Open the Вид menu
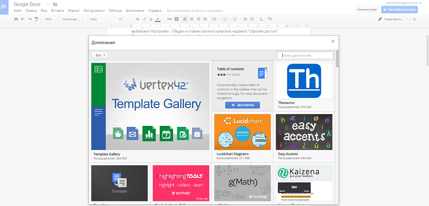The width and height of the screenshot is (429, 206). click(x=44, y=11)
